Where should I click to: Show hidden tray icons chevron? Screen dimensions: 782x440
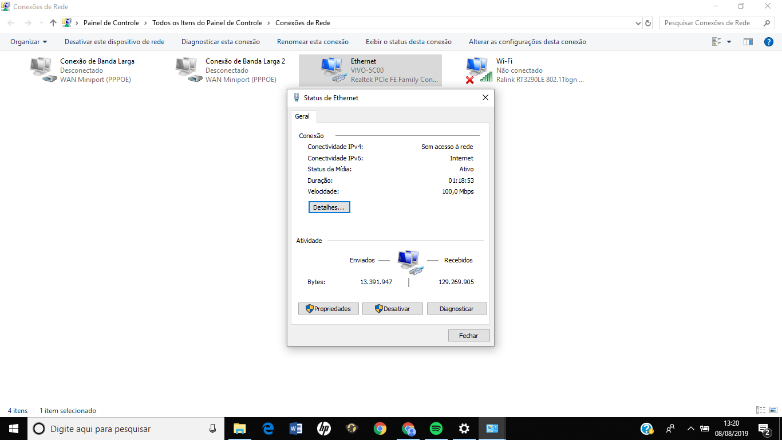pyautogui.click(x=690, y=429)
